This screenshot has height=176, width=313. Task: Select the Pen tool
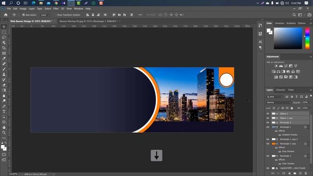click(x=4, y=106)
